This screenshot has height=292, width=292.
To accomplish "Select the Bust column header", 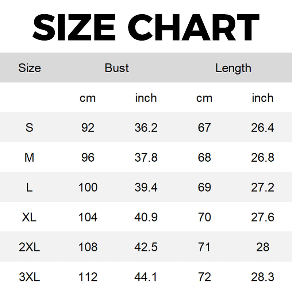I will (x=117, y=68).
